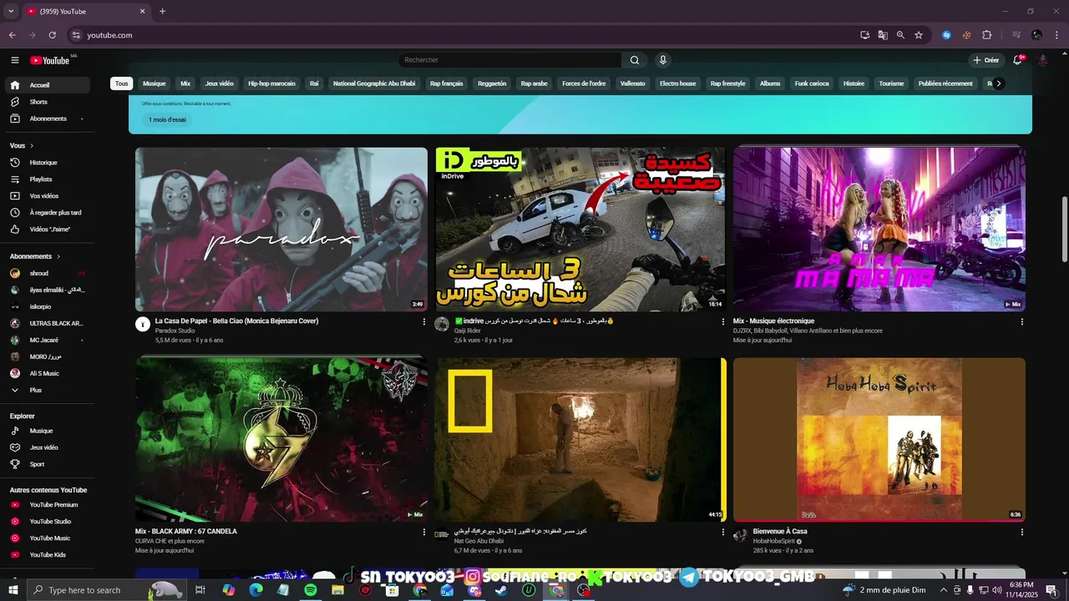This screenshot has height=601, width=1069.
Task: Open the inDrive motorcycle video thumbnail
Action: point(580,230)
